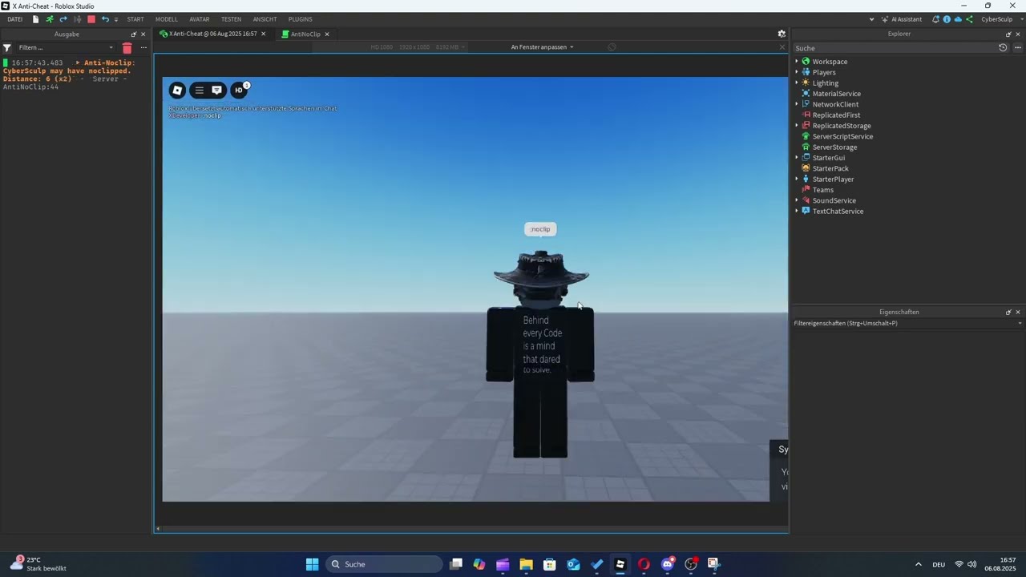Image resolution: width=1026 pixels, height=577 pixels.
Task: Expand the Workspace tree node
Action: [x=797, y=62]
